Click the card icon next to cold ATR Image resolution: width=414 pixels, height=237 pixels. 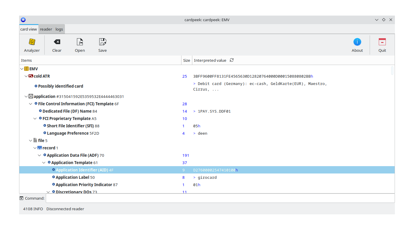pyautogui.click(x=31, y=76)
